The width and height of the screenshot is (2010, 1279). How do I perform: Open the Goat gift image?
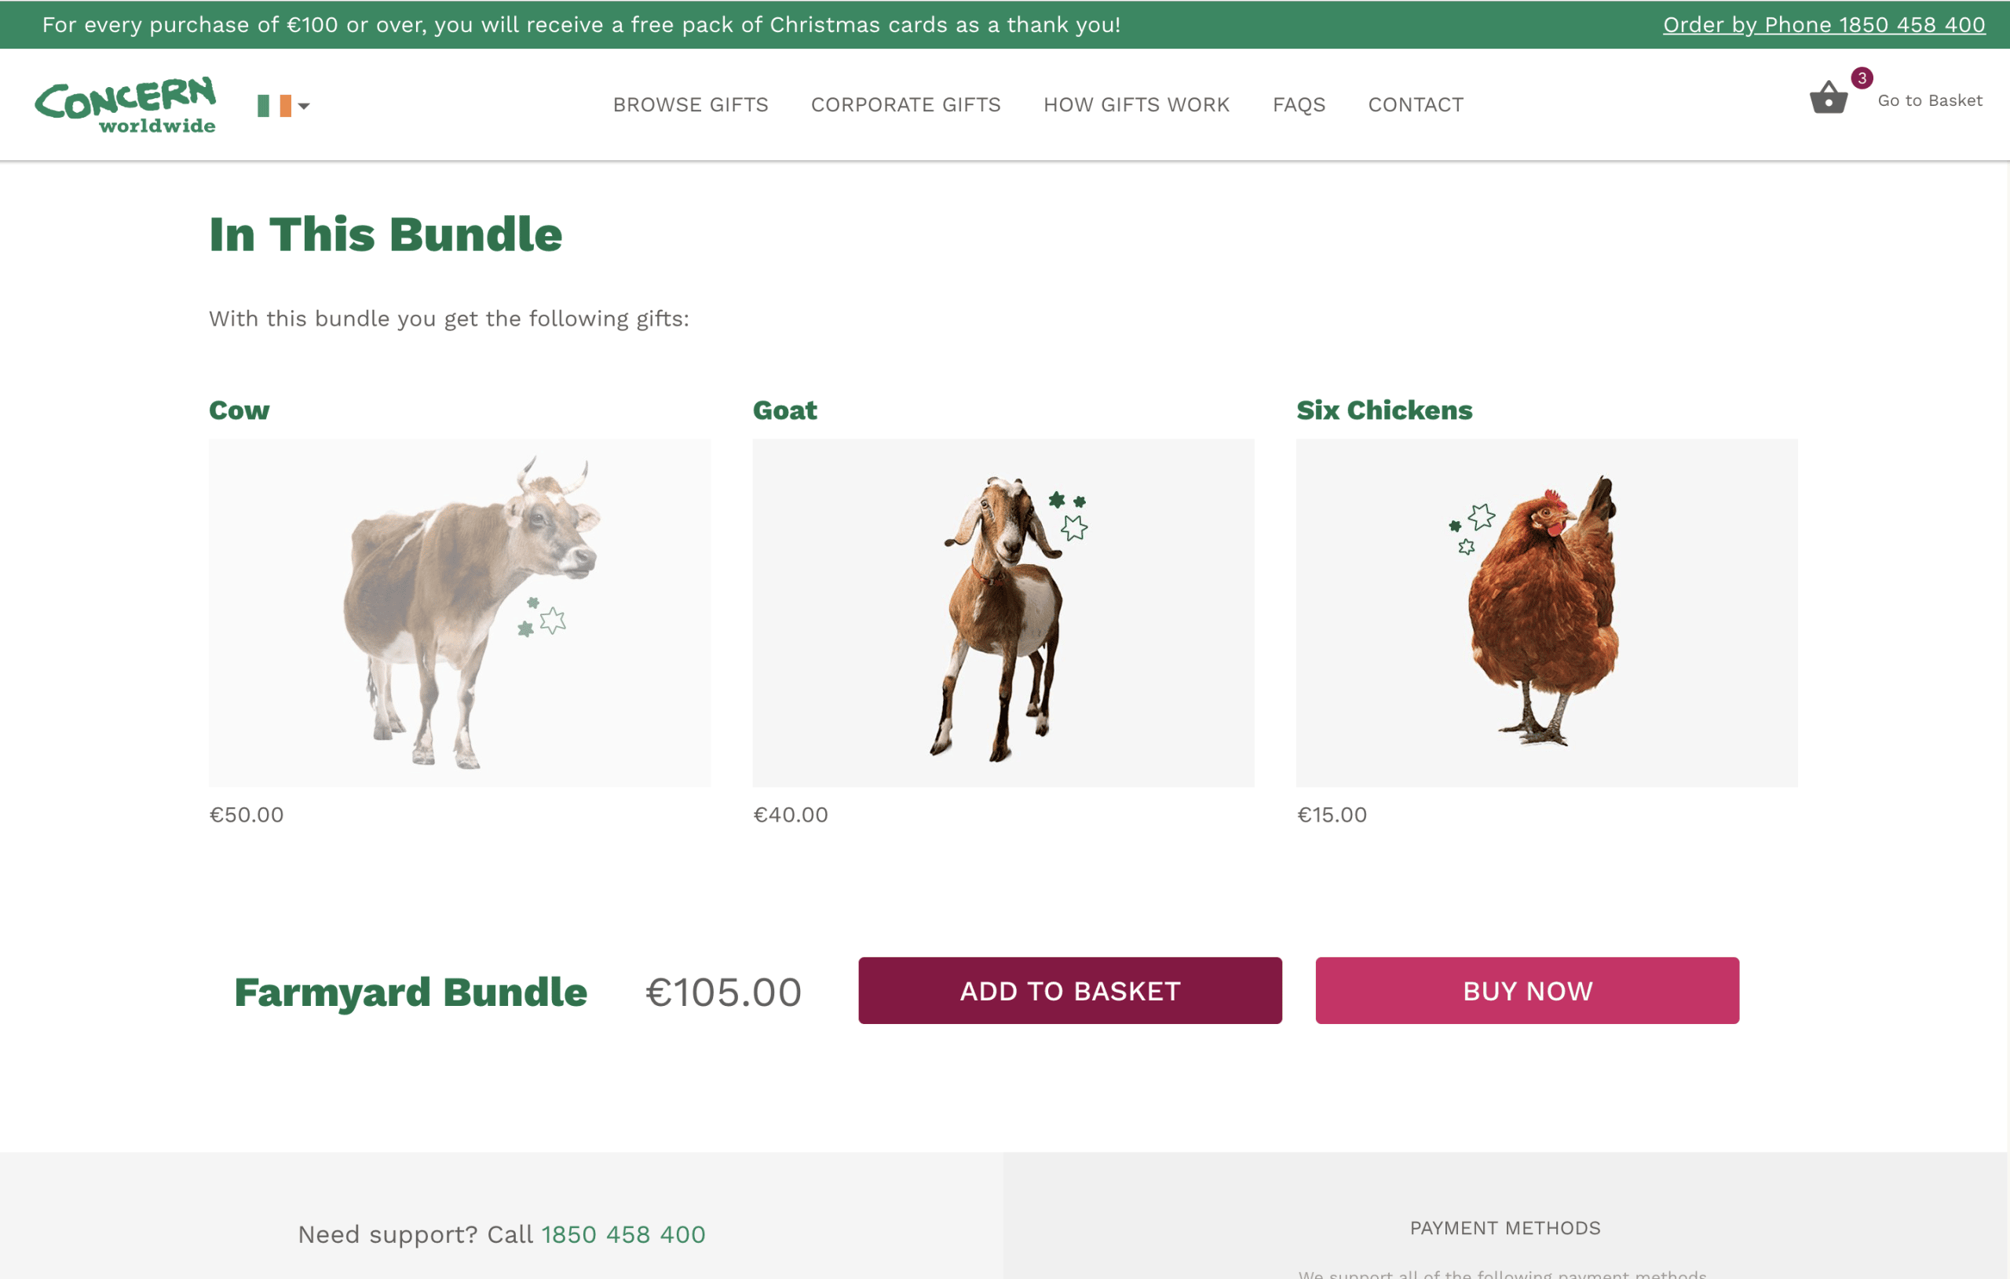tap(1003, 612)
